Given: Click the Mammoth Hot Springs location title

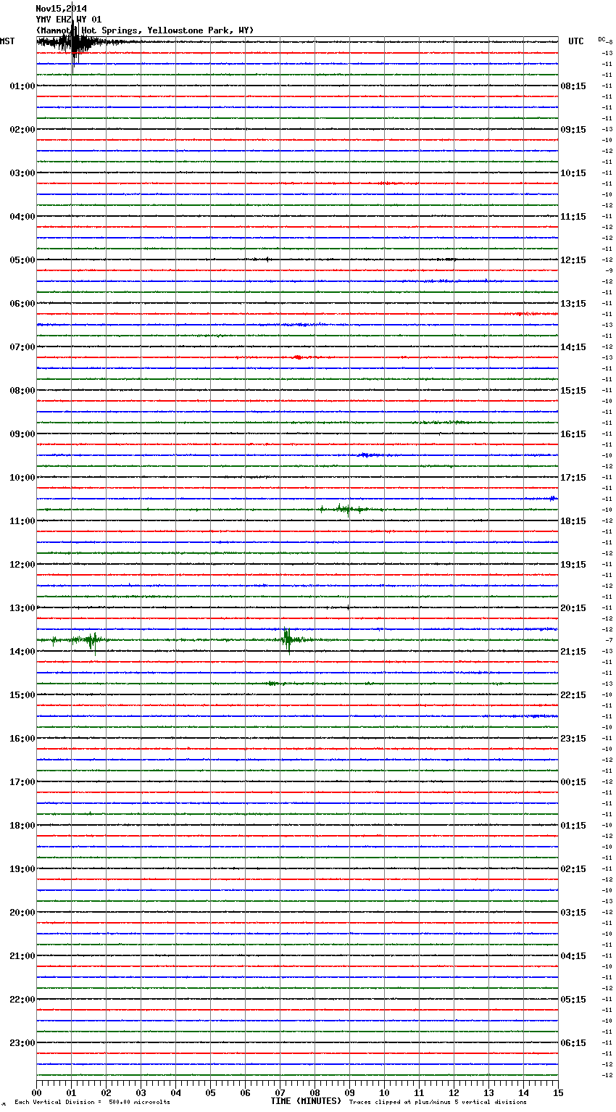Looking at the screenshot, I should 145,30.
